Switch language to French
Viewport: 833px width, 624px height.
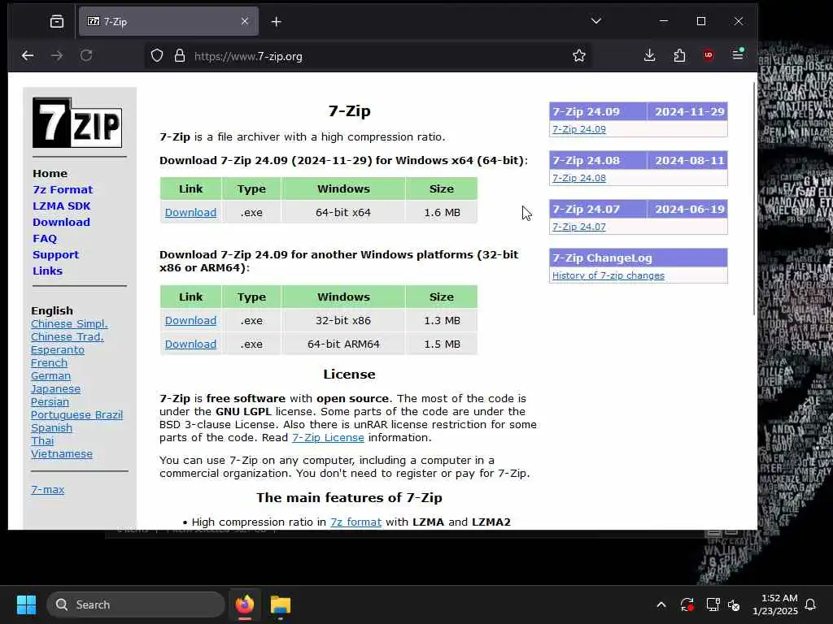pos(49,363)
